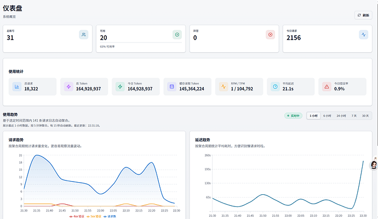Click the 1 / 104,792 RPM/TPM value

(242, 89)
